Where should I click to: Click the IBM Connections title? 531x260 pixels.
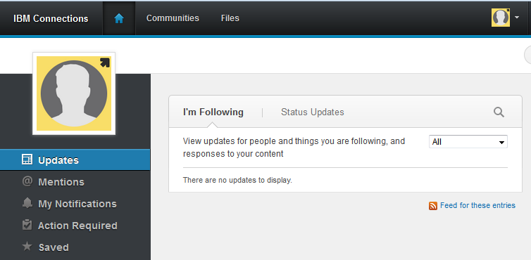pyautogui.click(x=51, y=18)
